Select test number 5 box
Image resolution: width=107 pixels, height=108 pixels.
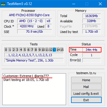pyautogui.click(x=25, y=50)
